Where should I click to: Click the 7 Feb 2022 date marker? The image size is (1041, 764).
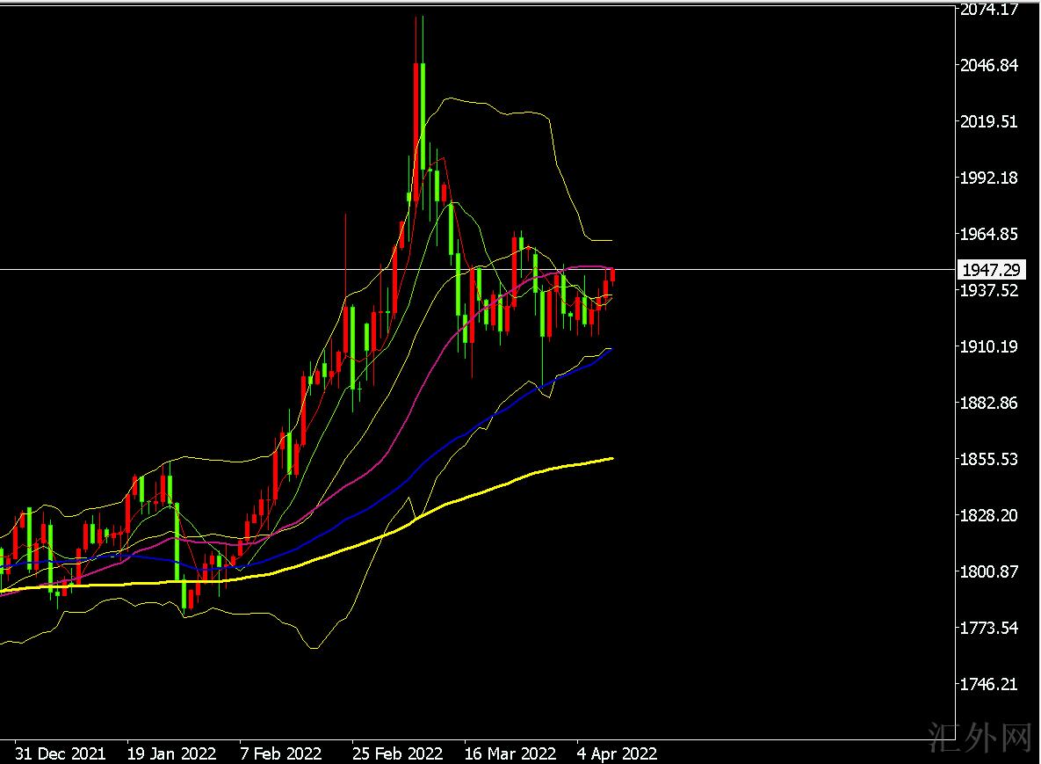coord(281,753)
